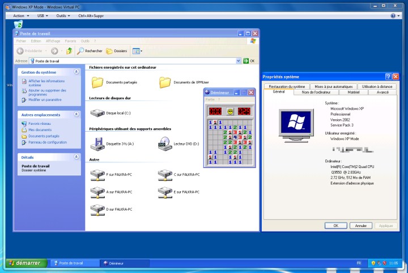Open the Action dropdown menu
Screen dimensions: 408x273
pos(21,16)
